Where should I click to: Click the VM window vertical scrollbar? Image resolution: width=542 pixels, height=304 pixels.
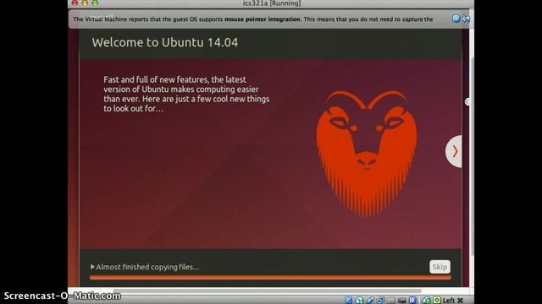coord(473,157)
